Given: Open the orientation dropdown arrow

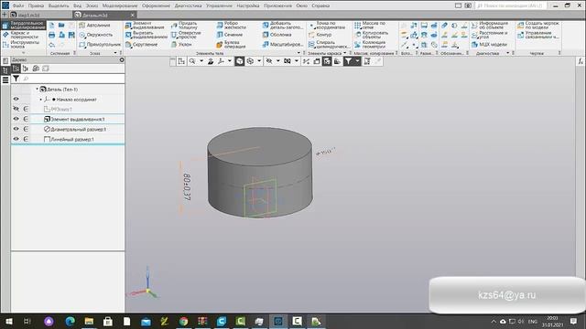Looking at the screenshot, I should (x=230, y=61).
